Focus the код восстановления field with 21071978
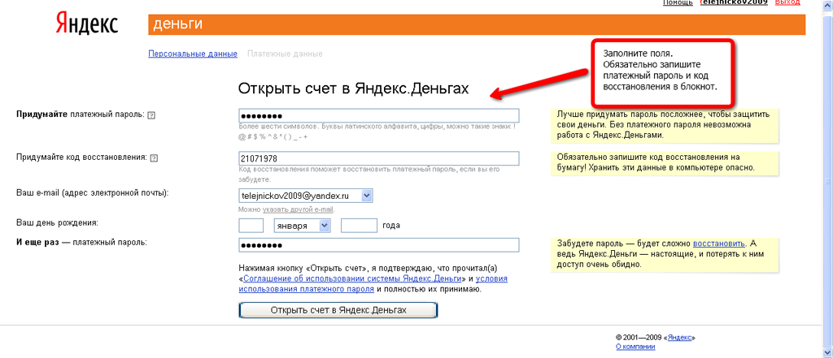Screen dimensions: 833x358 coord(379,158)
